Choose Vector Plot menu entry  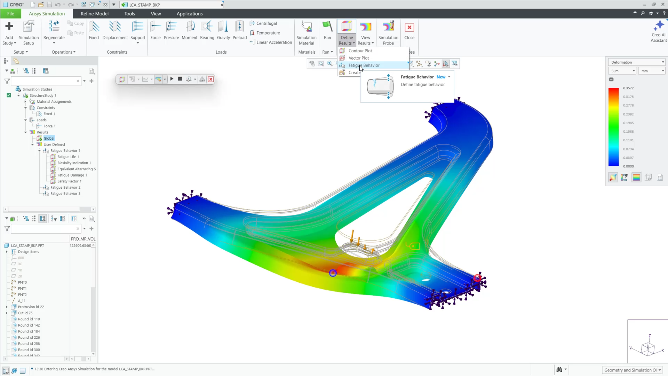point(359,58)
